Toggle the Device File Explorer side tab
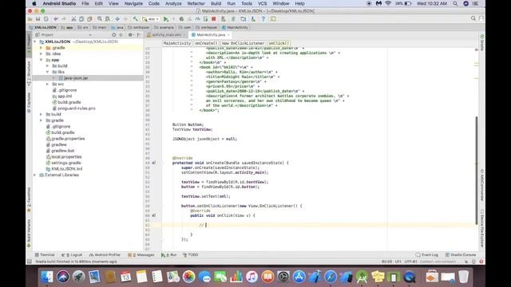Viewport: 511px width, 287px height. (x=481, y=229)
